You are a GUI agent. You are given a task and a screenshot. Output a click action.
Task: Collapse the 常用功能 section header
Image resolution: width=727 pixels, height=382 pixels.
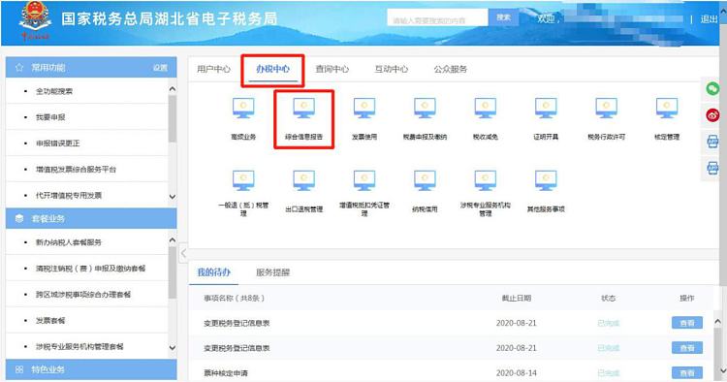click(x=91, y=68)
